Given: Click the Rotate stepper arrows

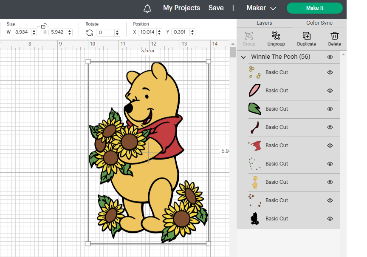Looking at the screenshot, I should click(117, 33).
